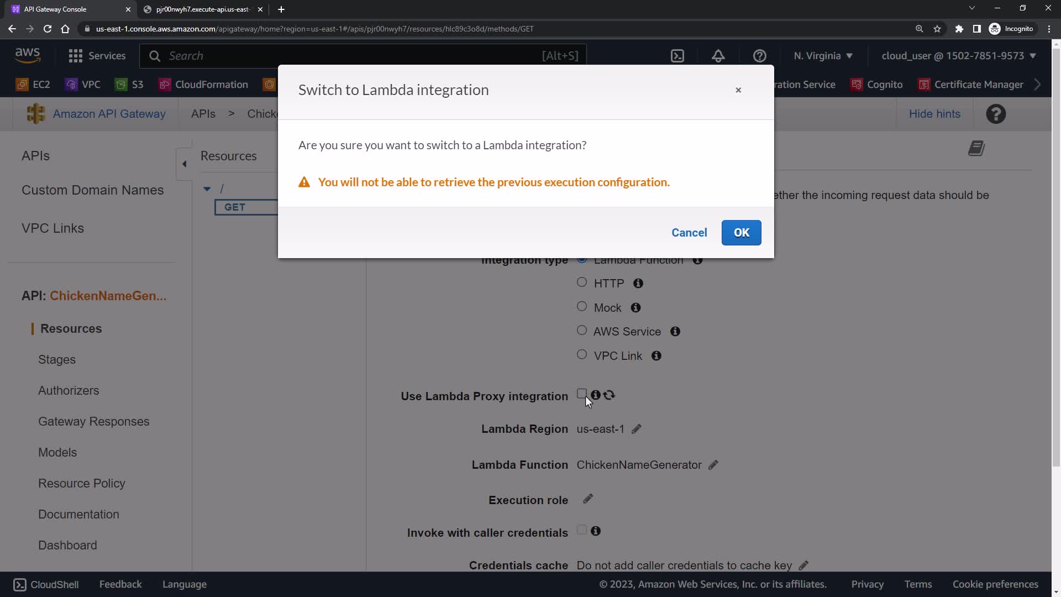Toggle the Use Lambda Proxy integration checkbox

coord(581,394)
